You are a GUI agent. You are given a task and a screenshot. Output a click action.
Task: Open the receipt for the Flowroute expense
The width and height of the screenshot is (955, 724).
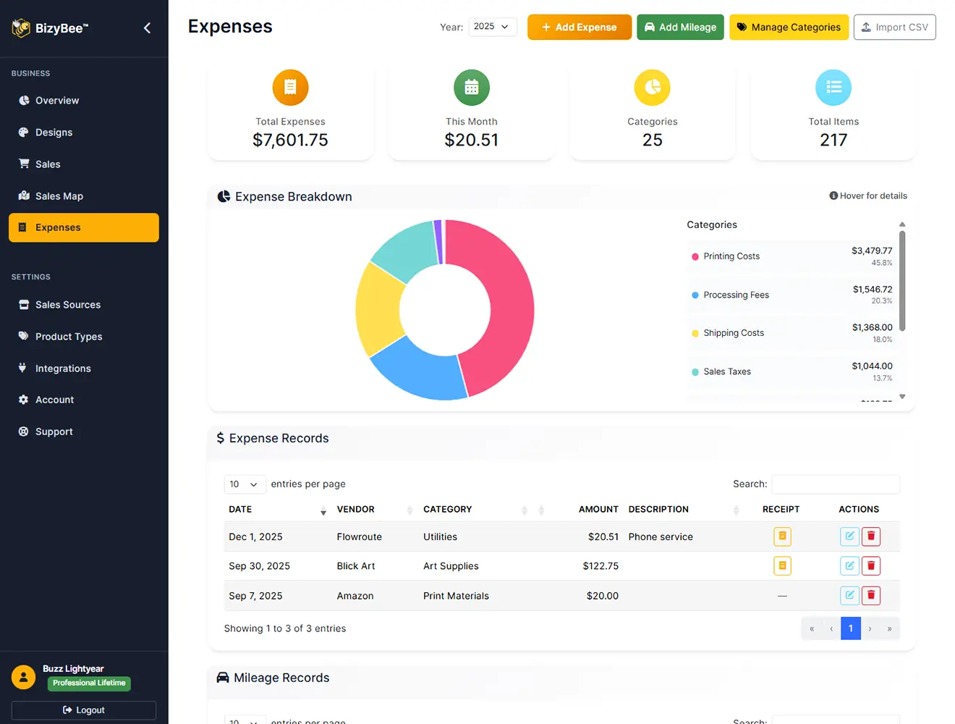[x=782, y=536]
